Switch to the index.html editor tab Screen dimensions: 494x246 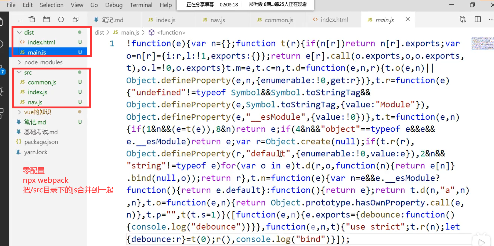(x=333, y=20)
